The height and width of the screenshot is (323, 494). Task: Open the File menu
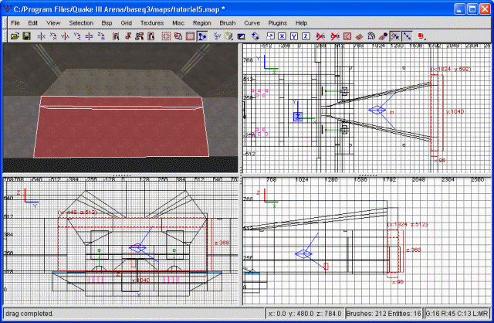point(15,23)
